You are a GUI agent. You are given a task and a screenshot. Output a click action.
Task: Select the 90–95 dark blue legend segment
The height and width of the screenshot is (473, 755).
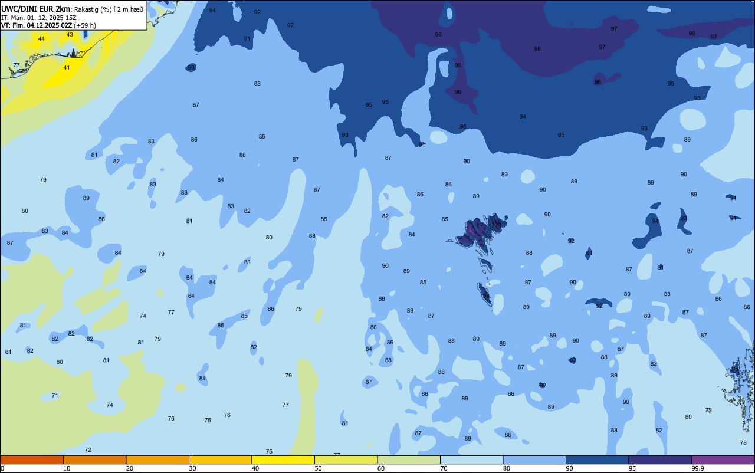pyautogui.click(x=597, y=459)
